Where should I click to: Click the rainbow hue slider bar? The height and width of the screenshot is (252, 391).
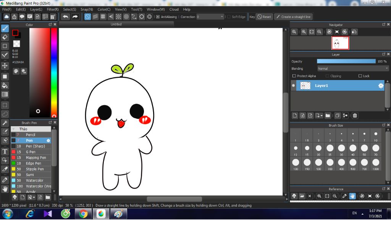click(54, 72)
